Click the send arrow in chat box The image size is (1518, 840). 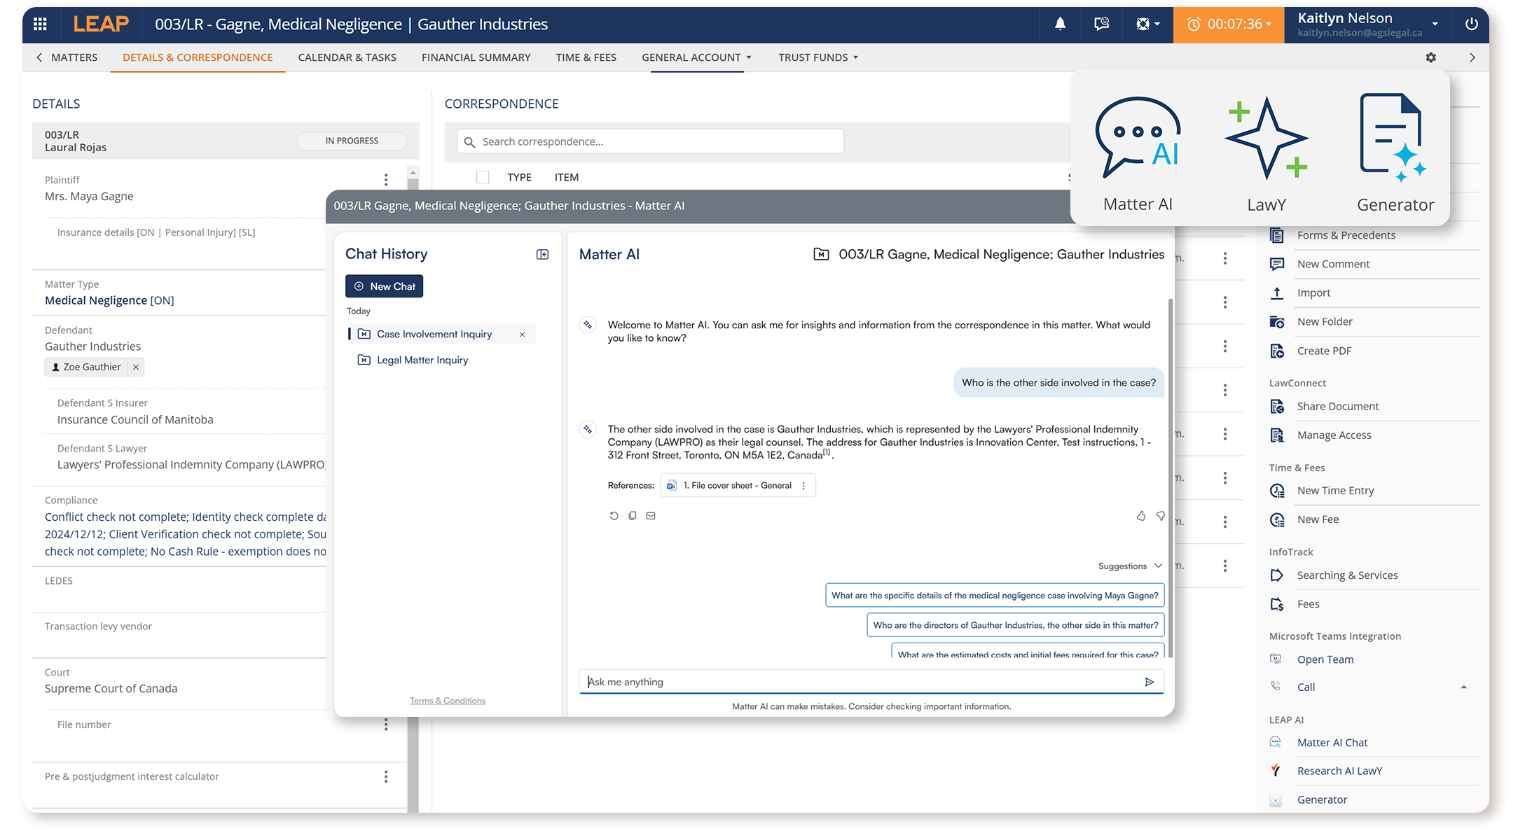coord(1149,682)
